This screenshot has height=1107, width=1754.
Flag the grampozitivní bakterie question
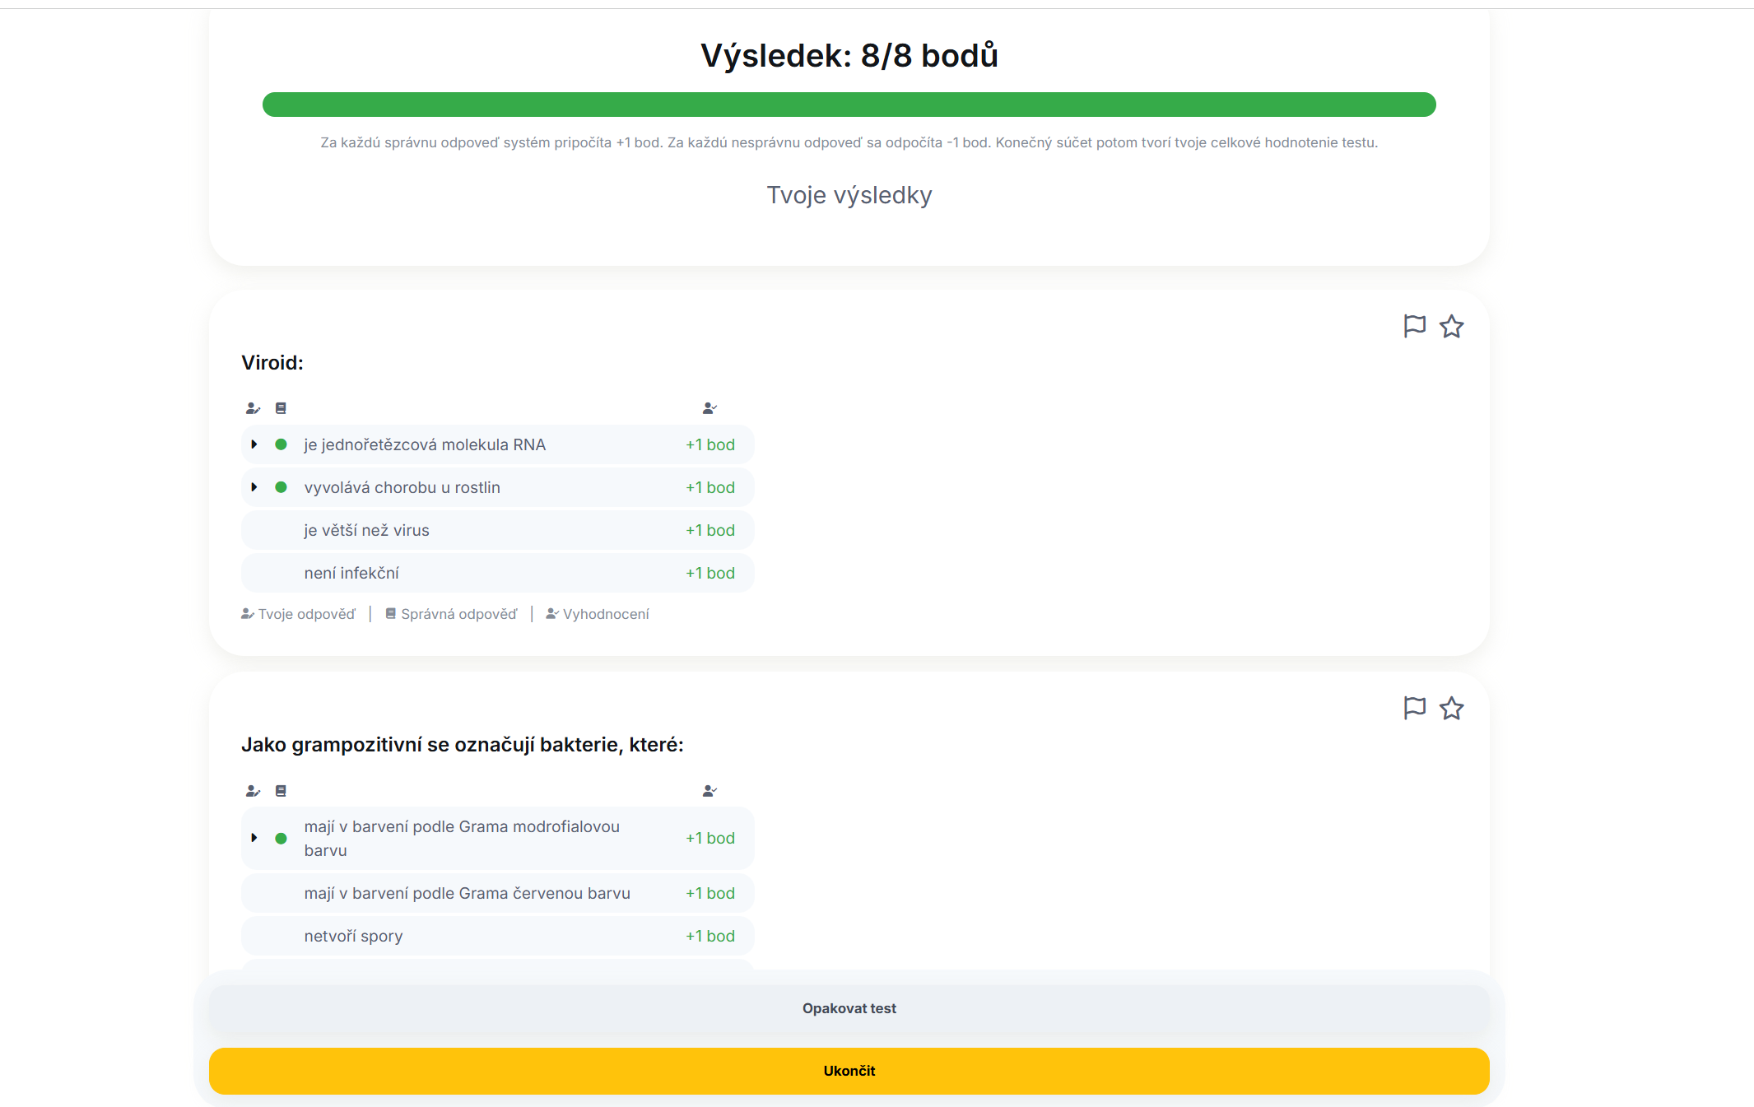[1414, 708]
